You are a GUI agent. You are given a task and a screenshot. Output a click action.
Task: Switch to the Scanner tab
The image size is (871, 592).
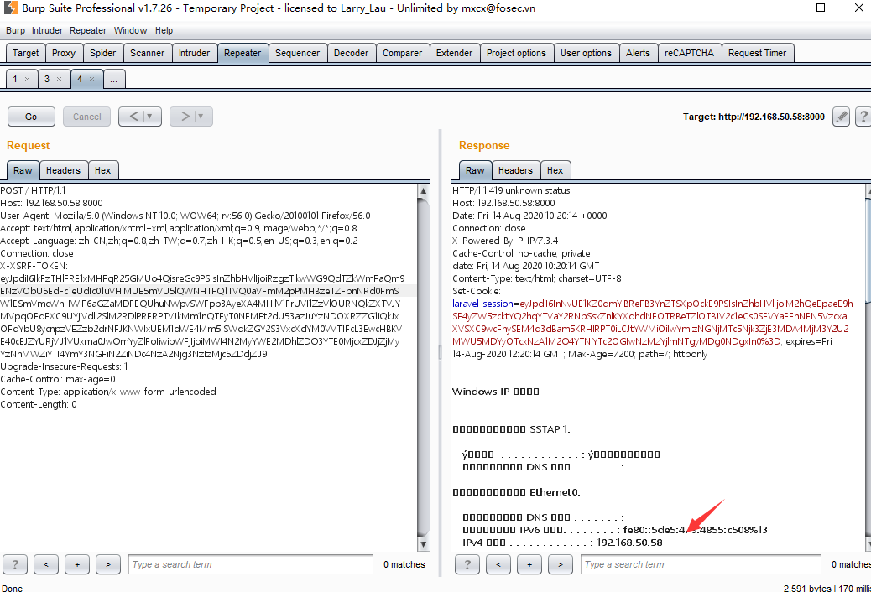pos(147,53)
